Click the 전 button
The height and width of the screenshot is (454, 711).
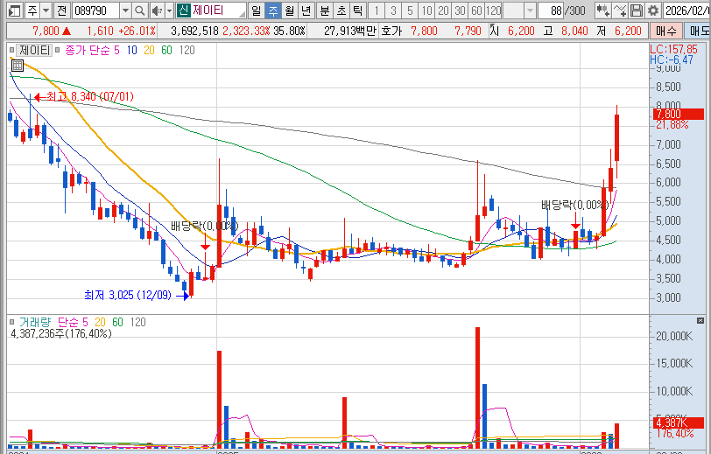[x=62, y=10]
